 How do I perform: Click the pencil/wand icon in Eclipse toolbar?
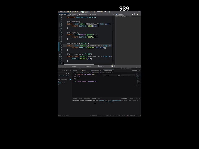(x=77, y=12)
